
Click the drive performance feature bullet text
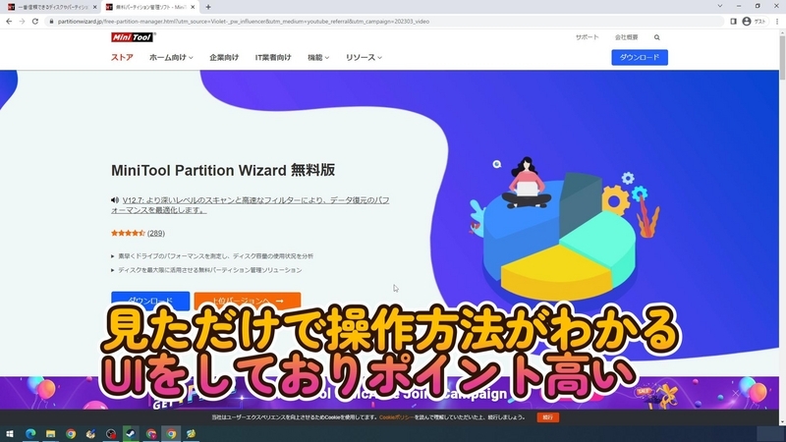pyautogui.click(x=215, y=256)
